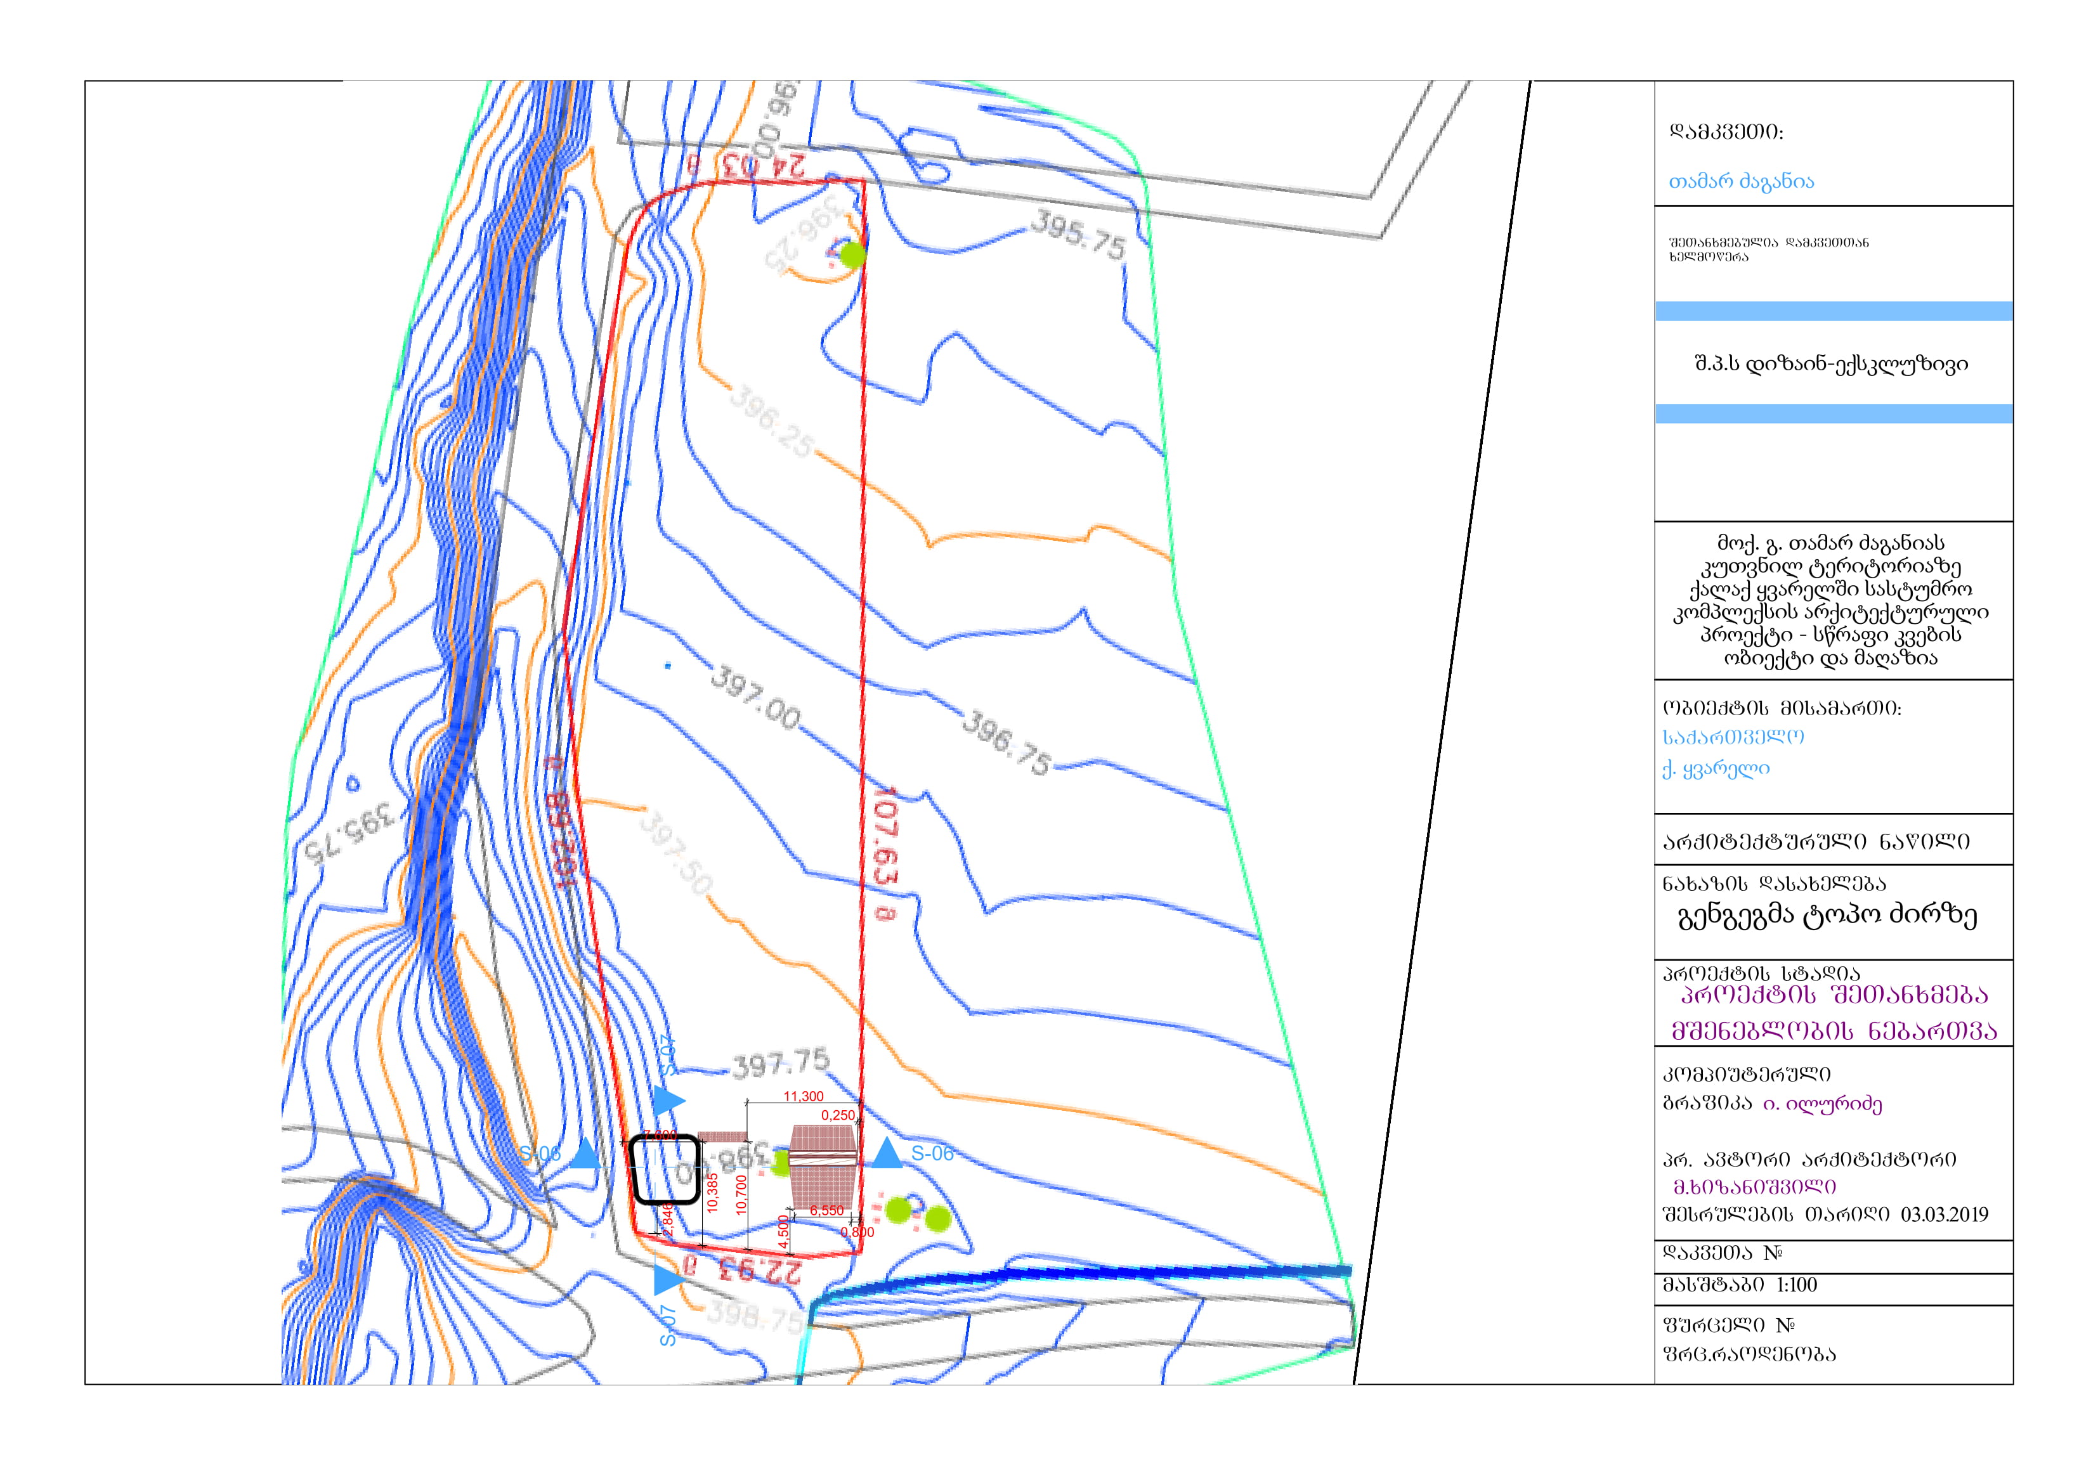Click the 395.75 contour label at top

pos(1078,235)
